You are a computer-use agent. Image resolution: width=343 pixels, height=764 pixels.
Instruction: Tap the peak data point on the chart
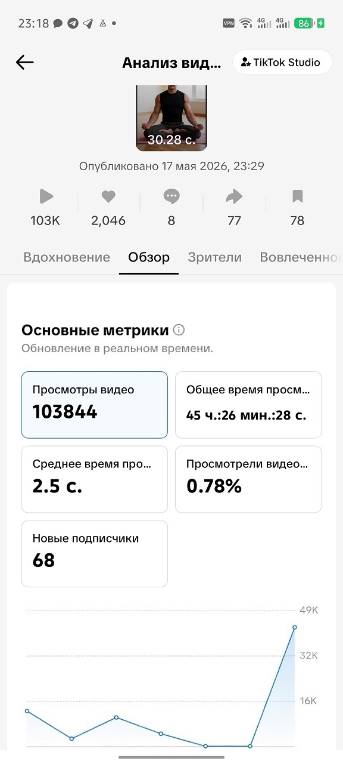294,627
